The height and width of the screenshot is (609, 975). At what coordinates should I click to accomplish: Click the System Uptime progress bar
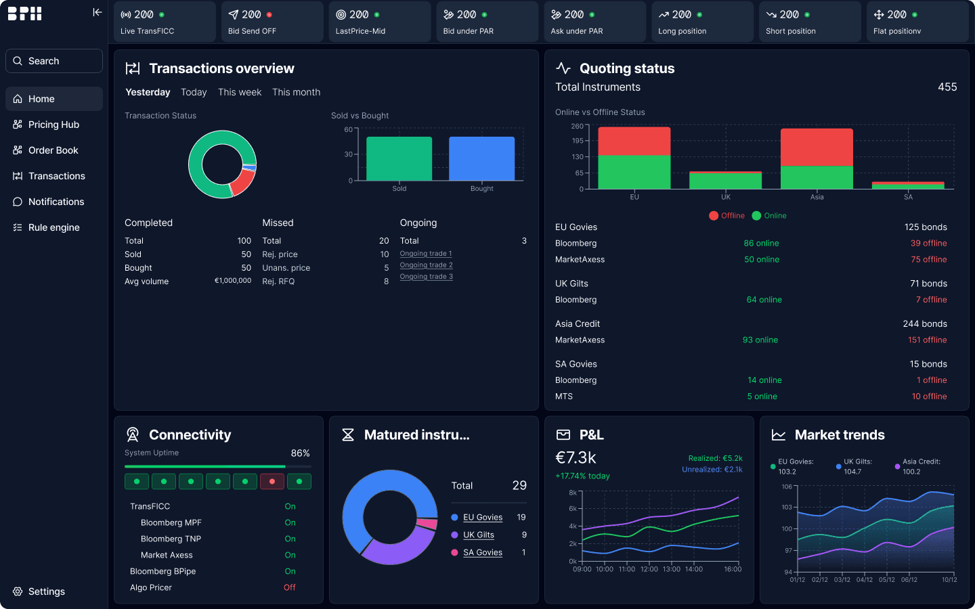[x=218, y=466]
